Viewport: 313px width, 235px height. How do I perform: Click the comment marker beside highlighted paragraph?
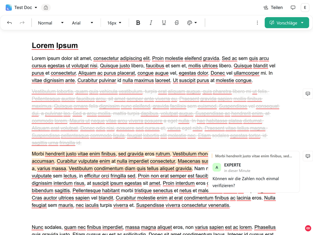pos(308,156)
